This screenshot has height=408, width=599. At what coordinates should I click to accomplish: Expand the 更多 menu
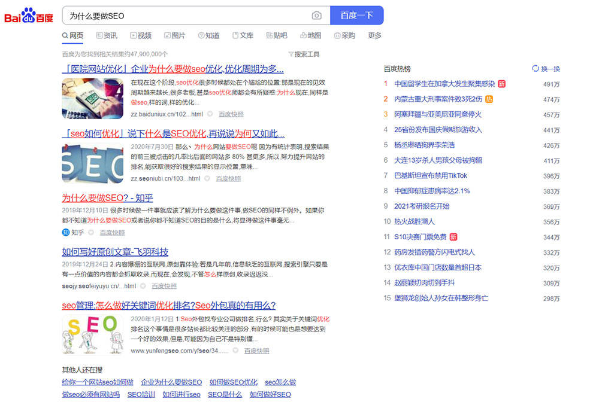click(x=375, y=35)
